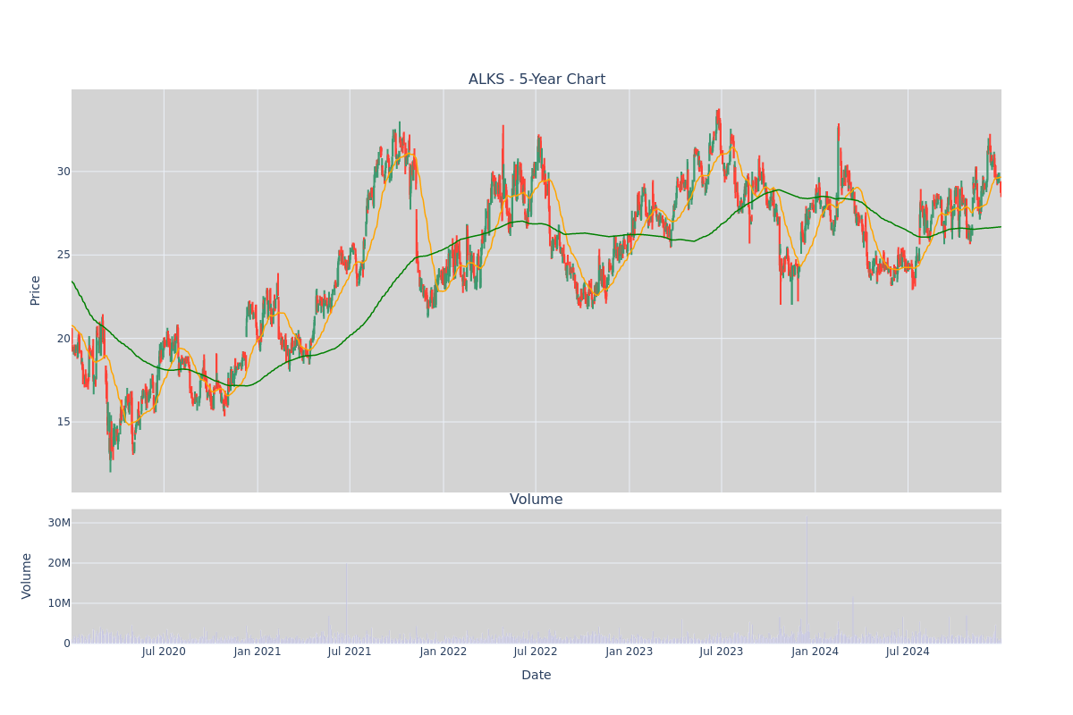
Task: Click the tallest volume bar exceeding 30M
Action: click(807, 578)
